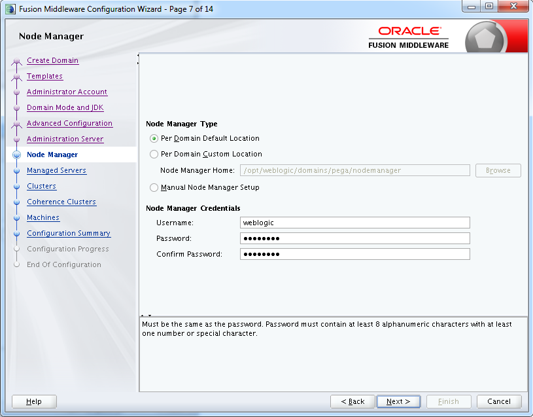Image resolution: width=533 pixels, height=417 pixels.
Task: Click the Advanced Configuration step node icon
Action: [16, 124]
